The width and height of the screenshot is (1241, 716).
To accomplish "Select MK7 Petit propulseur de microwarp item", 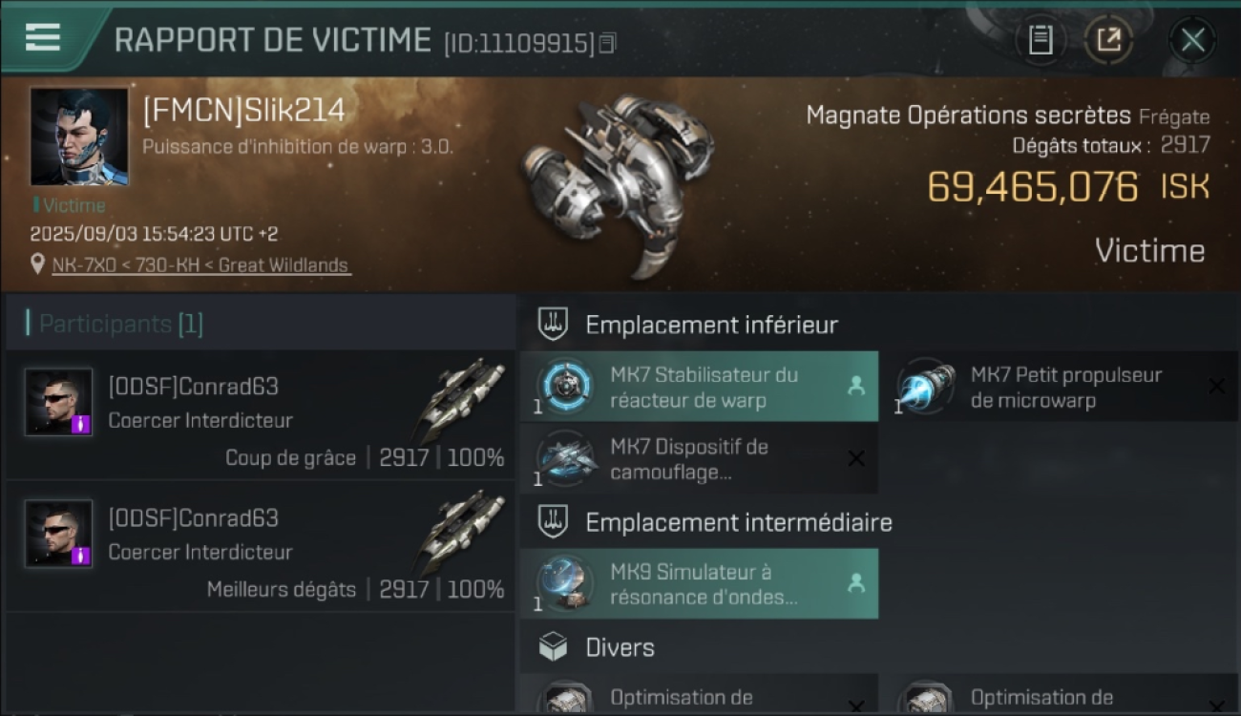I will pos(1066,387).
